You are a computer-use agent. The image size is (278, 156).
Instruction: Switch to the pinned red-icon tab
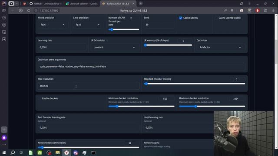24,3
